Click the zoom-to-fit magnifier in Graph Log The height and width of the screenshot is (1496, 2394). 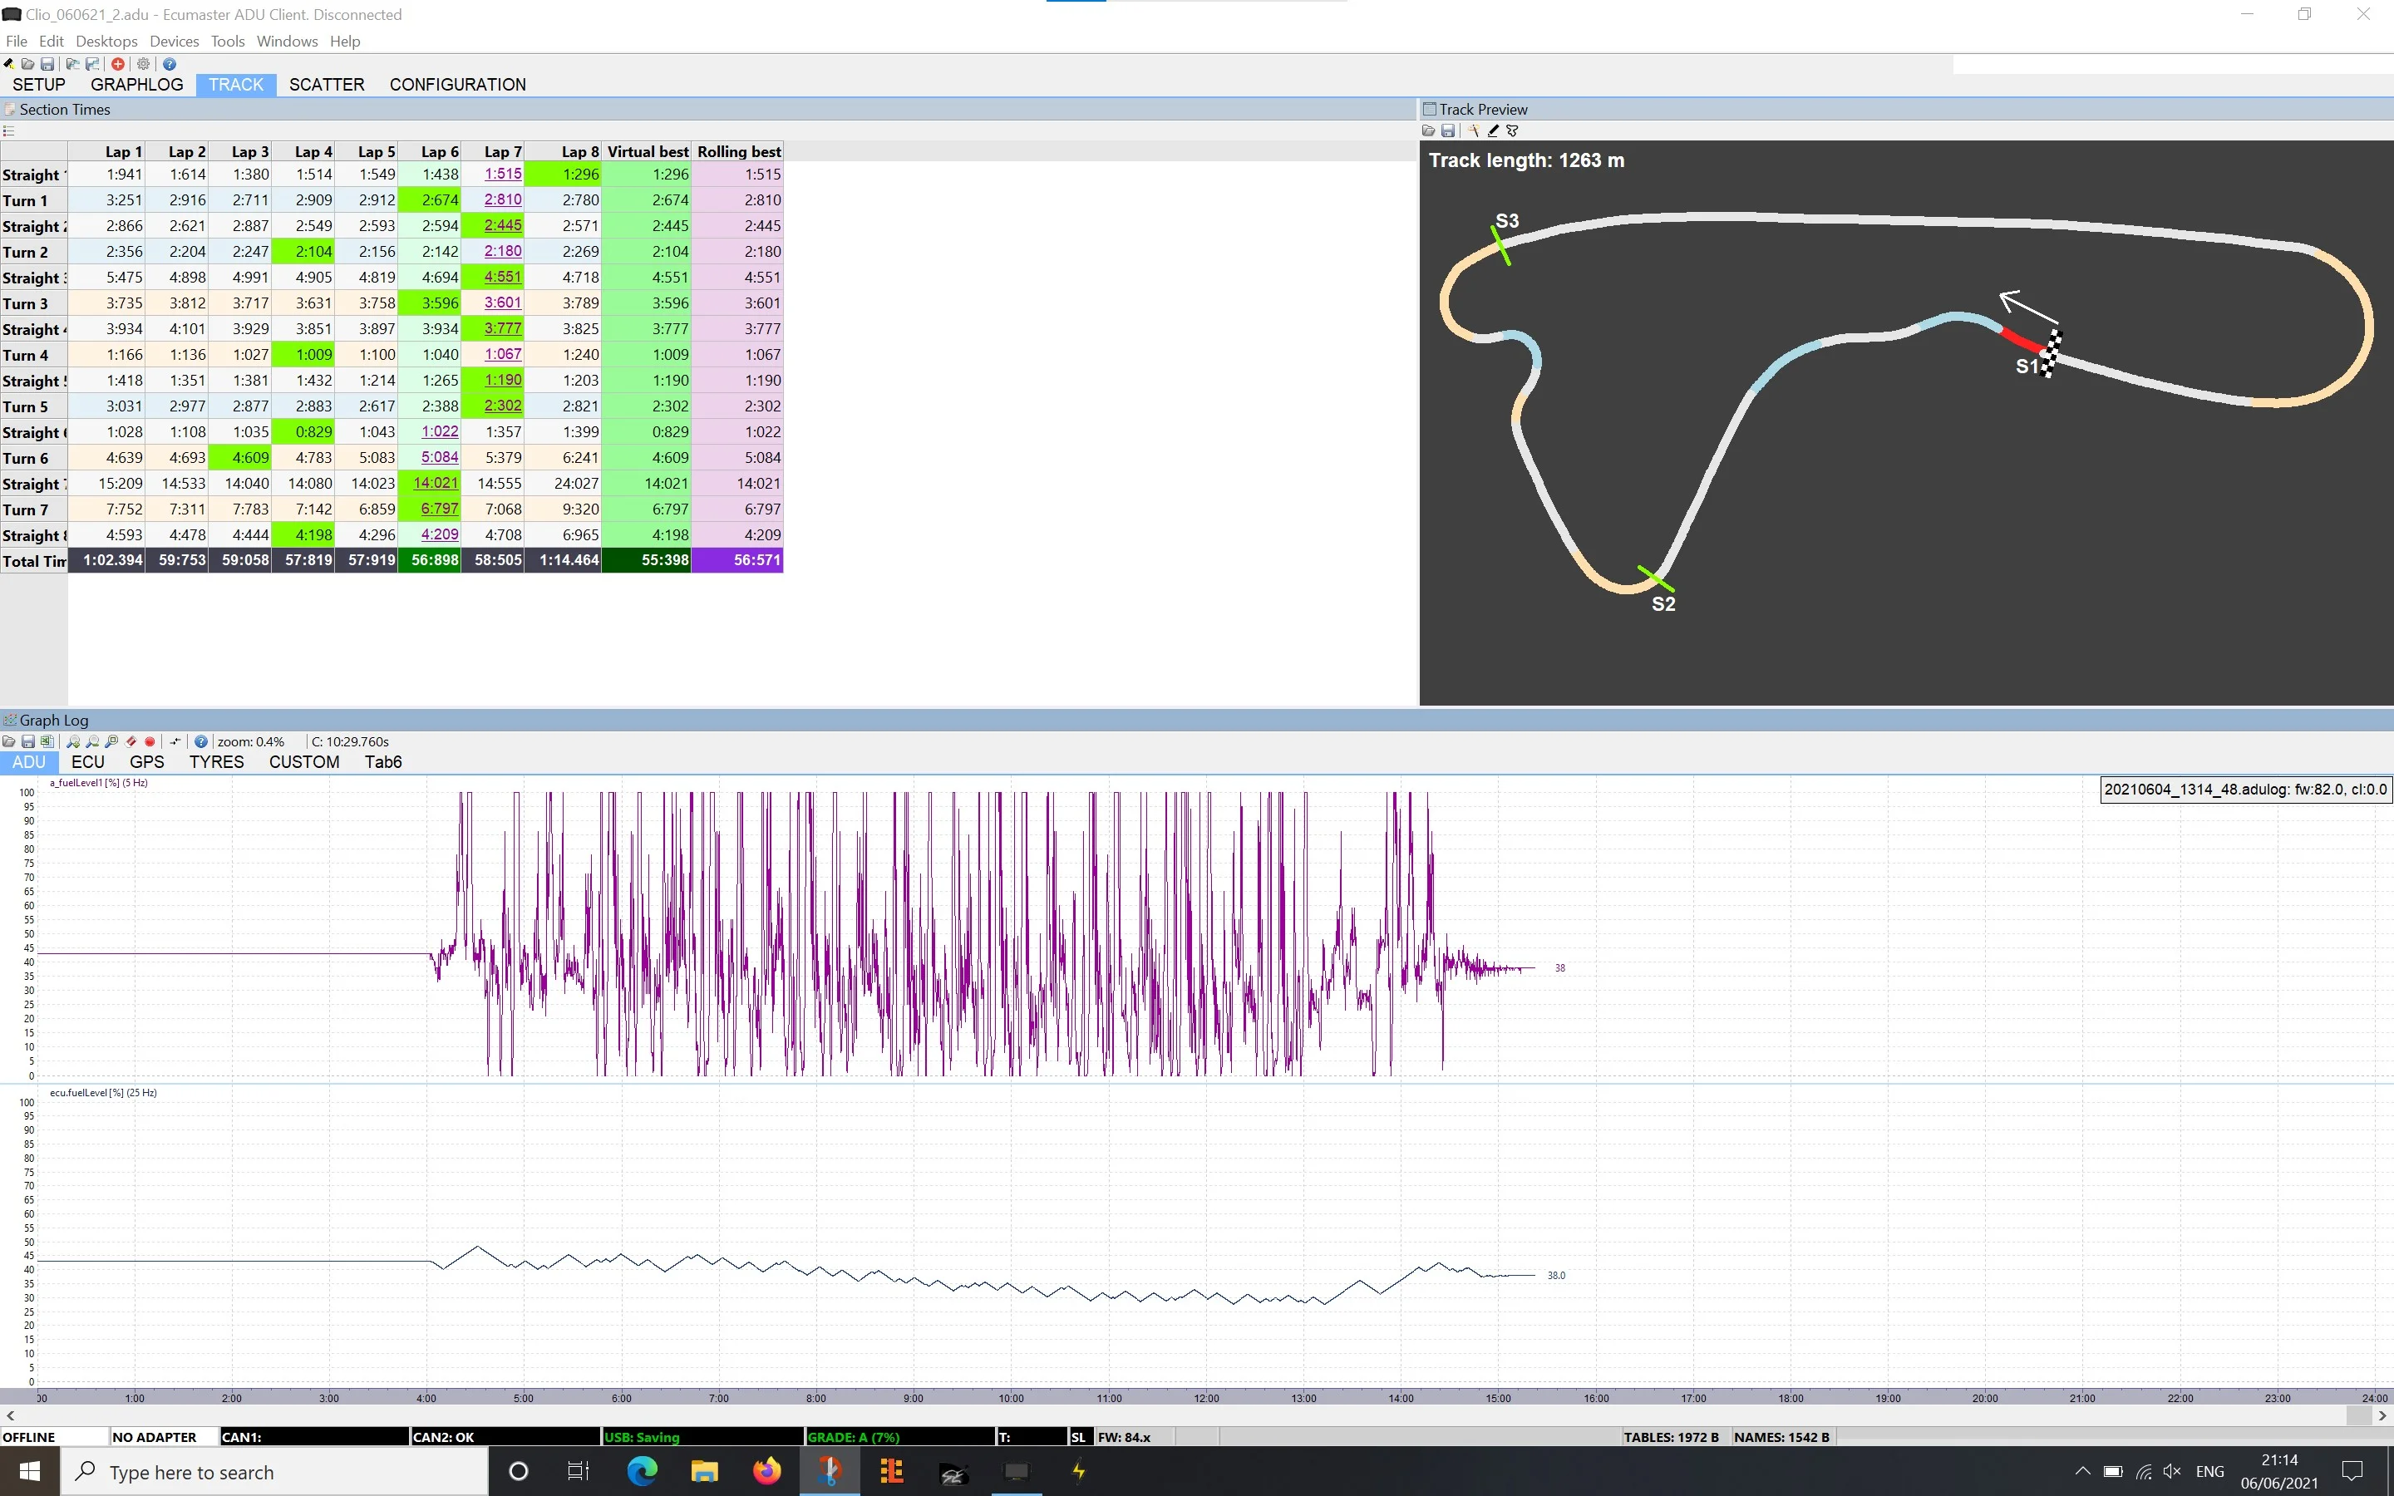pyautogui.click(x=111, y=741)
